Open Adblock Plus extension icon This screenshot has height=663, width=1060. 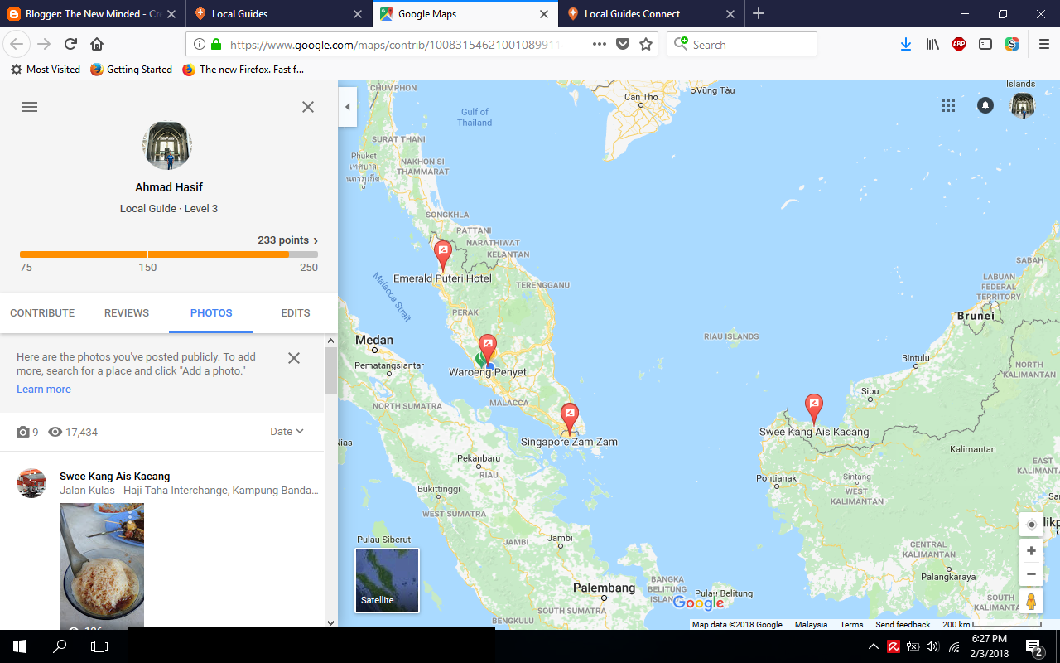pyautogui.click(x=959, y=45)
